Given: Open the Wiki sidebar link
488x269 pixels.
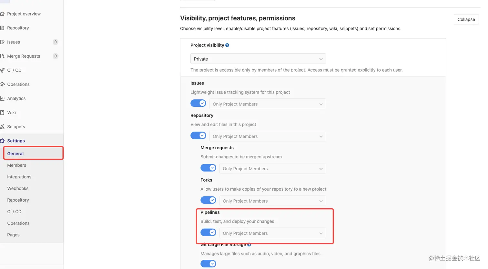Looking at the screenshot, I should (x=12, y=113).
